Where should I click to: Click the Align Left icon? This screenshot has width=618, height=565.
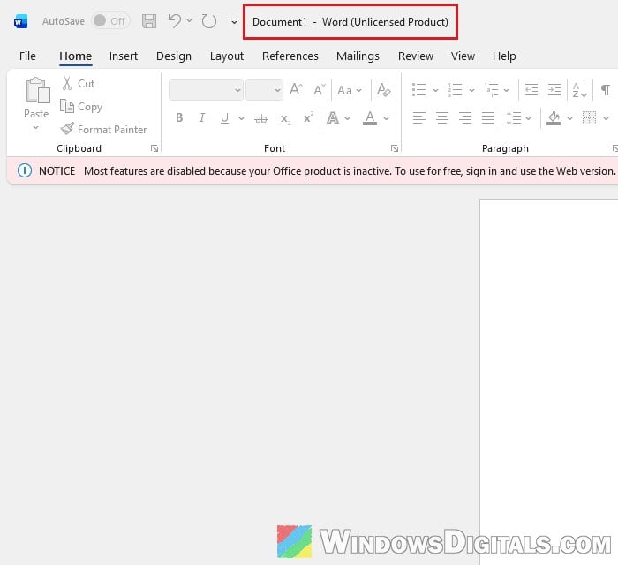tap(419, 117)
